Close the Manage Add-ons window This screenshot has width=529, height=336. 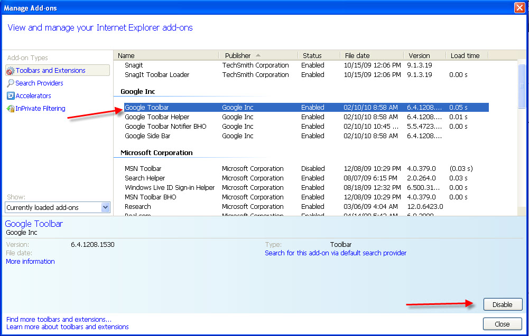coord(519,7)
